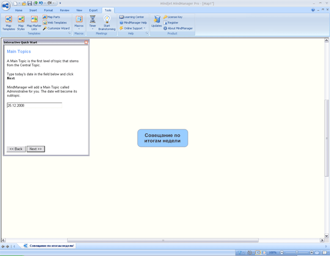Click the zoom slider handle
The height and width of the screenshot is (256, 330).
(297, 252)
